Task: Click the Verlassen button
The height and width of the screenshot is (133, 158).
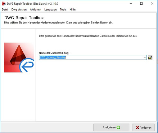Action: pyautogui.click(x=143, y=127)
